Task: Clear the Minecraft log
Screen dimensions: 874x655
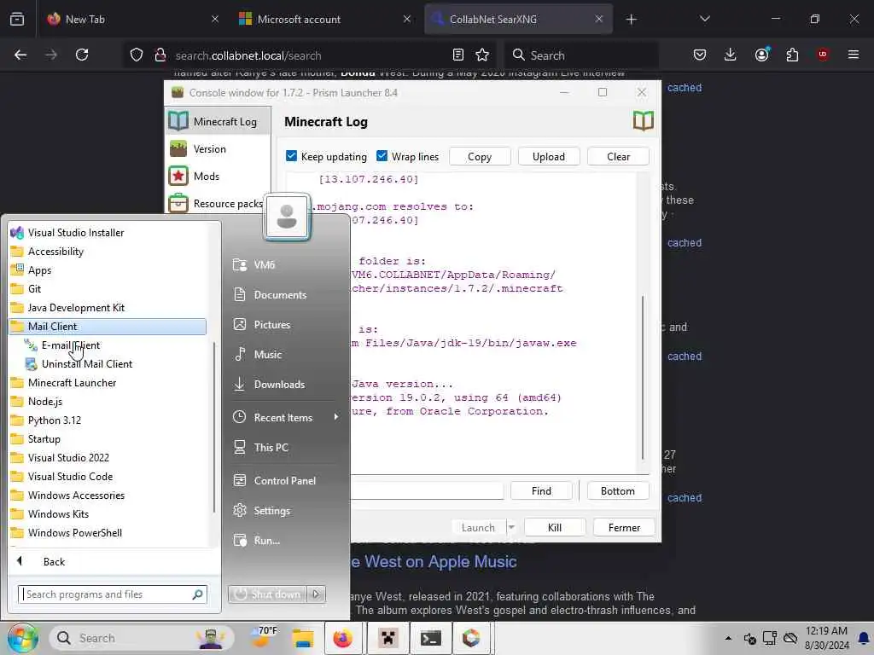Action: click(x=618, y=157)
